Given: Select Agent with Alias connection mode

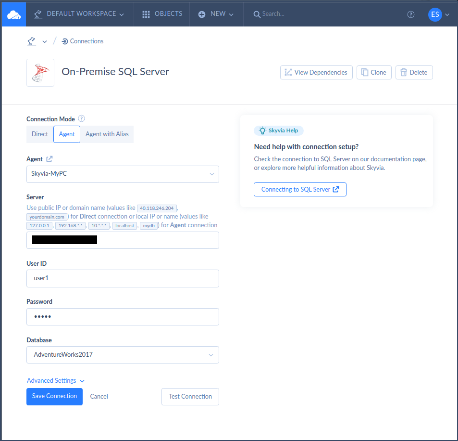Looking at the screenshot, I should point(107,134).
